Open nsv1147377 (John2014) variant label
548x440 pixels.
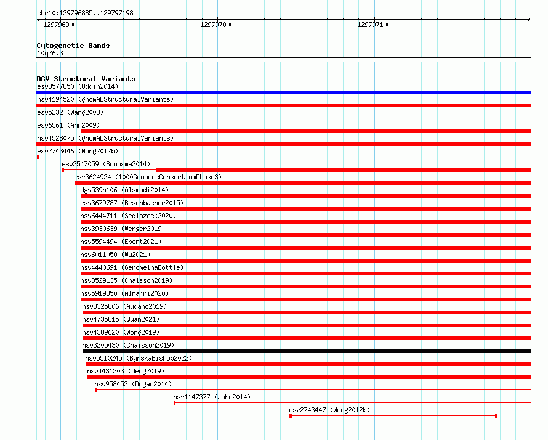point(212,397)
